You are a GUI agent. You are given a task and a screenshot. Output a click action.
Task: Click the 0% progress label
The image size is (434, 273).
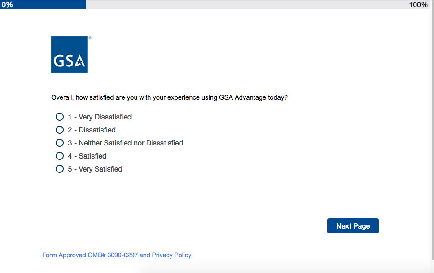(7, 4)
